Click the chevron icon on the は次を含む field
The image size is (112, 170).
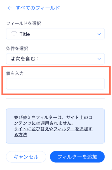point(99,59)
